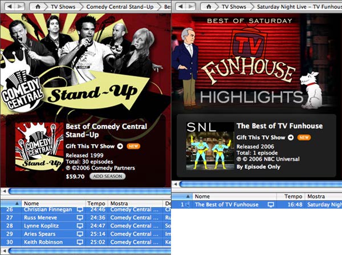This screenshot has height=255, width=342.
Task: Sort by Mostra column in Comedy Central list
Action: (136, 204)
